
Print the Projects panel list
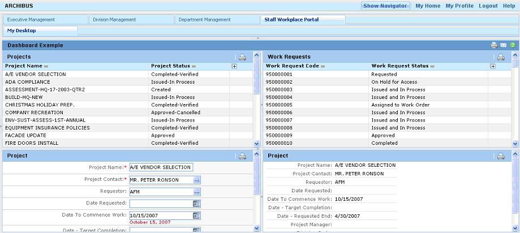tap(242, 57)
